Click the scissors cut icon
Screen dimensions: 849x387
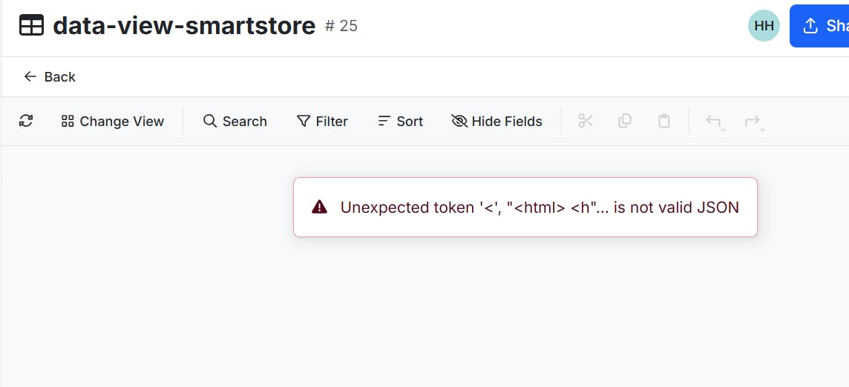point(586,121)
